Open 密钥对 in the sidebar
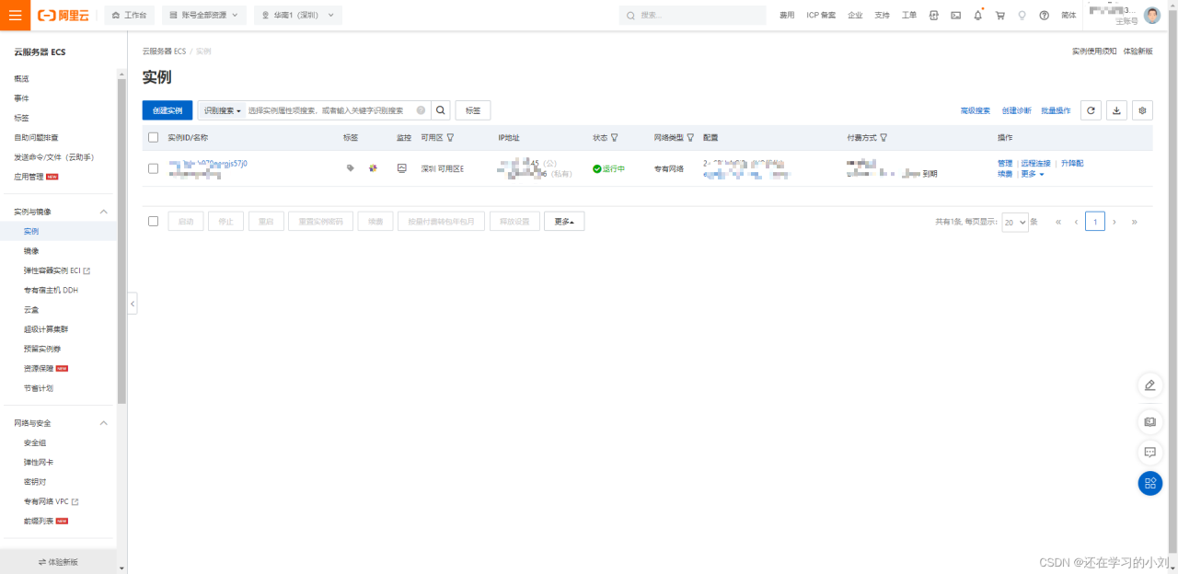Viewport: 1178px width, 574px height. pos(35,482)
